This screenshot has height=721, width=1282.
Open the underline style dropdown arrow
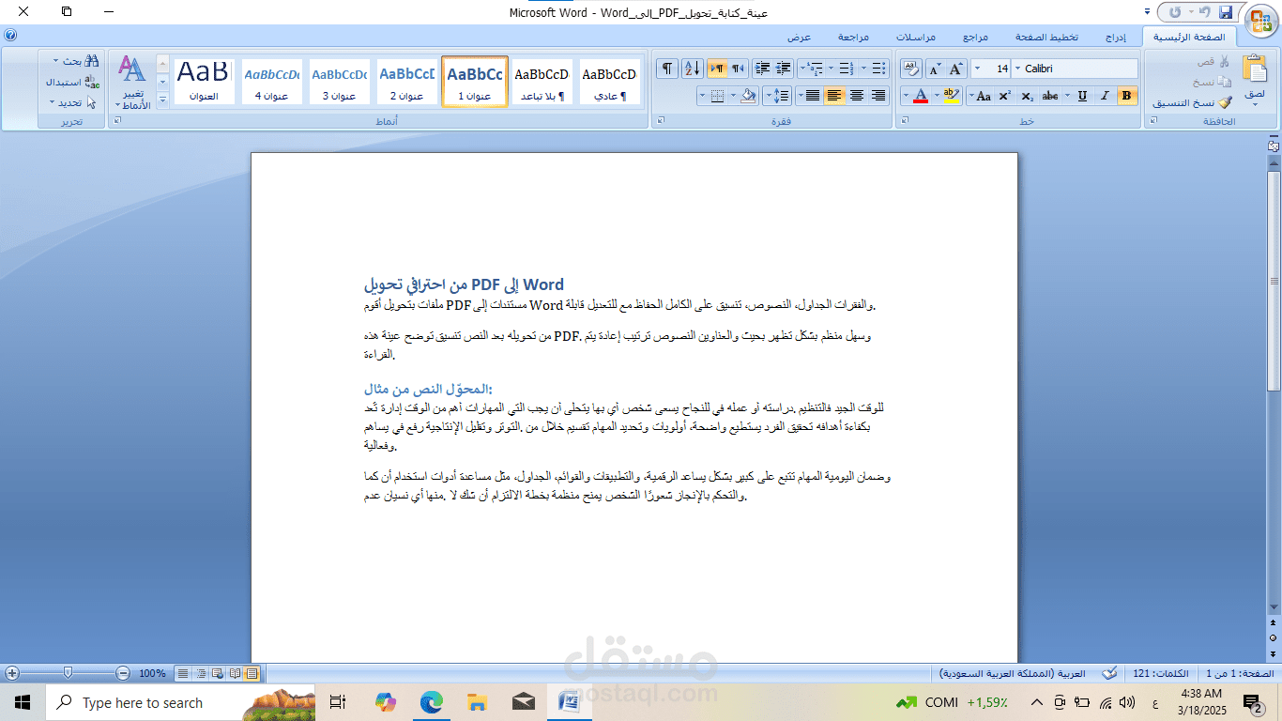[1067, 96]
